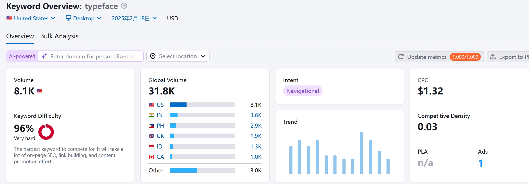This screenshot has width=529, height=184.
Task: Click the Keyword Difficulty donut chart
Action: click(46, 132)
